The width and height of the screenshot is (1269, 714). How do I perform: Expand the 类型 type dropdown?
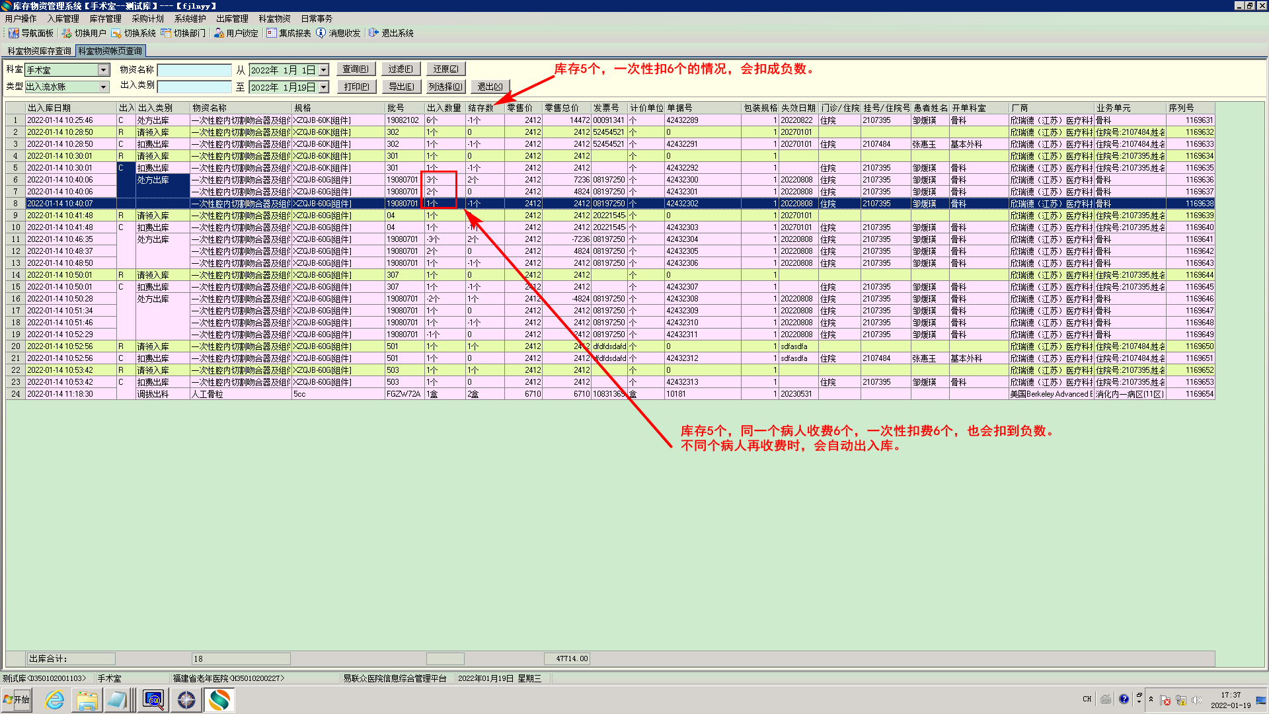pos(104,87)
